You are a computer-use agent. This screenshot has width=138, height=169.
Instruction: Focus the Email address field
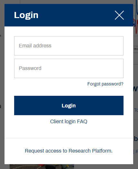(x=69, y=46)
